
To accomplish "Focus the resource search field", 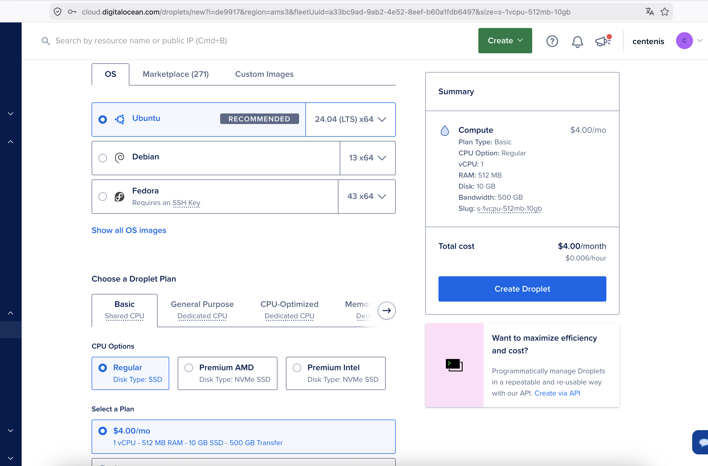I will pos(141,41).
